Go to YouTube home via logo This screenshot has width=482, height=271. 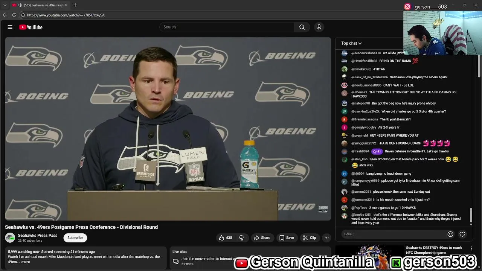pyautogui.click(x=31, y=27)
